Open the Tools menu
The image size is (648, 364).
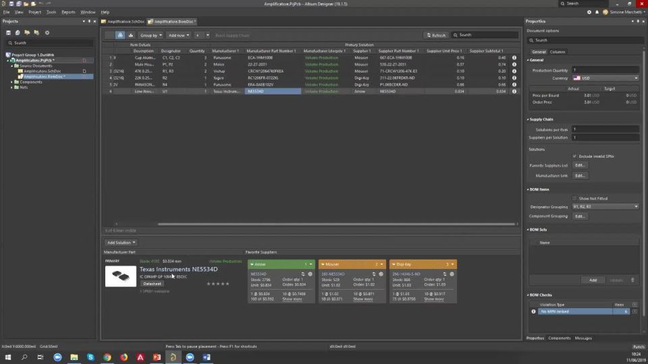point(51,12)
